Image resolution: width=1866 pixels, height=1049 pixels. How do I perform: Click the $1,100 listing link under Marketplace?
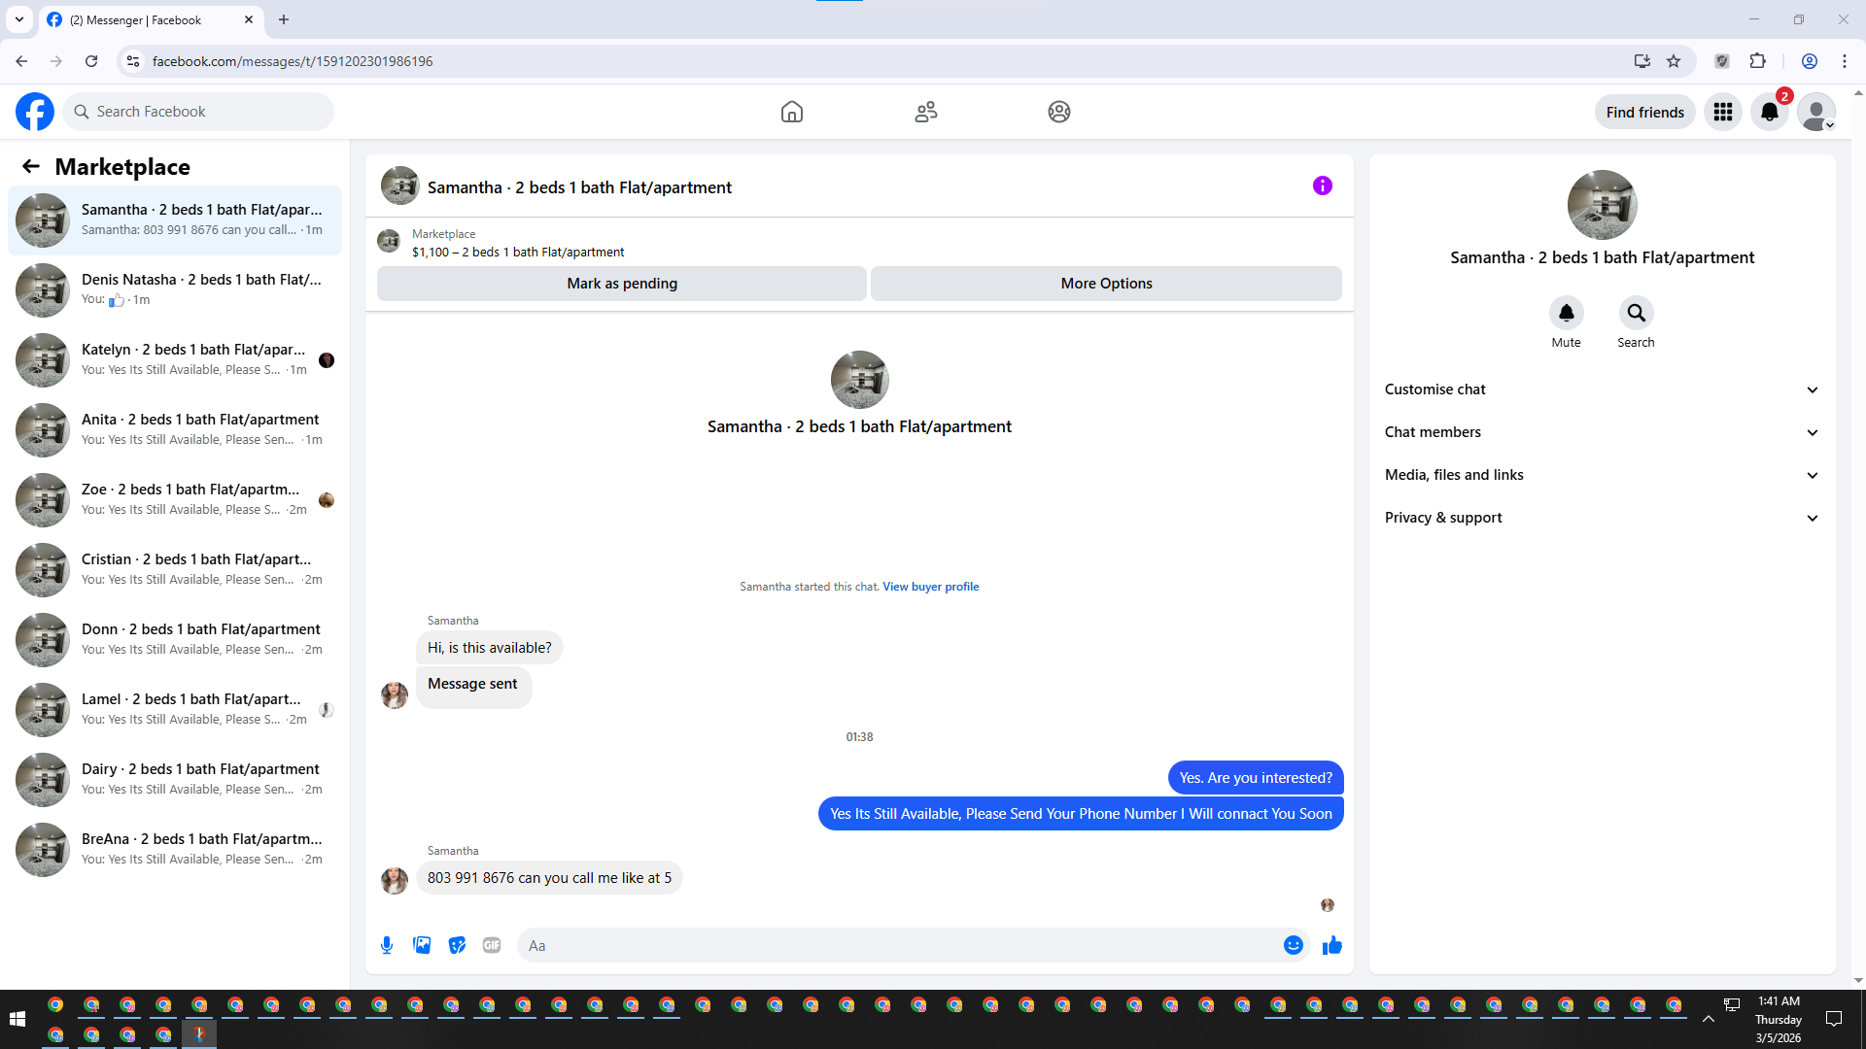pyautogui.click(x=518, y=253)
